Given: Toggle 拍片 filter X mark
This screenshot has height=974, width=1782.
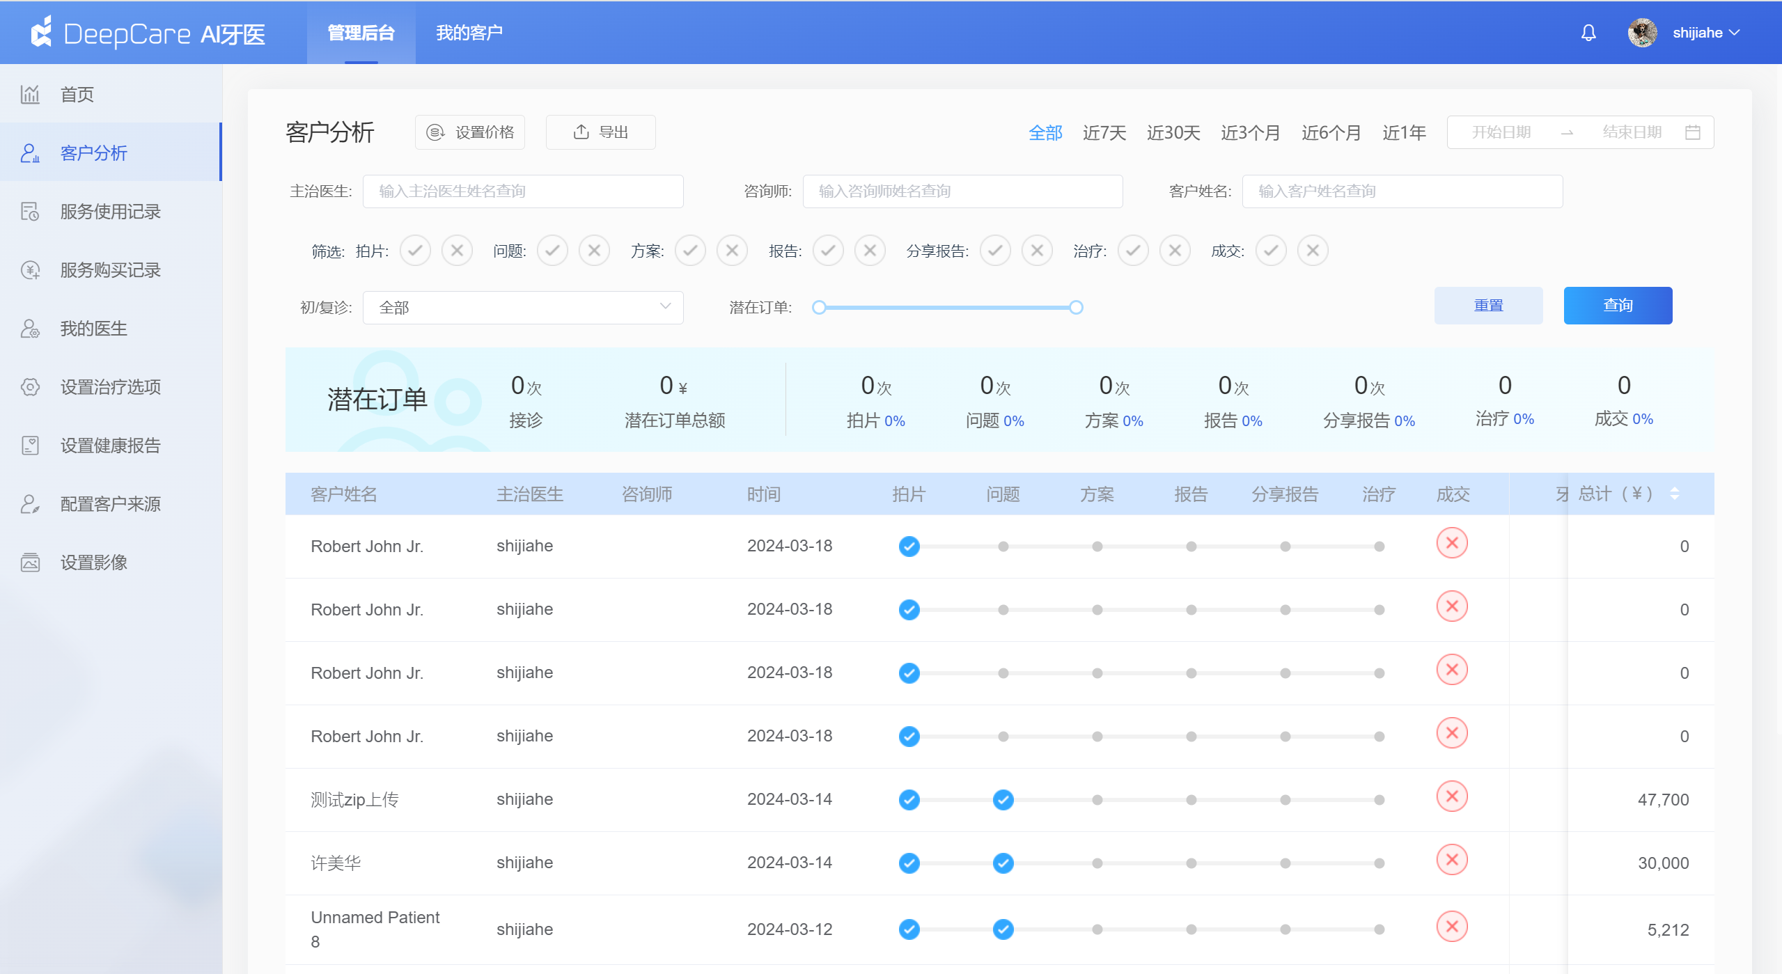Looking at the screenshot, I should click(x=457, y=251).
